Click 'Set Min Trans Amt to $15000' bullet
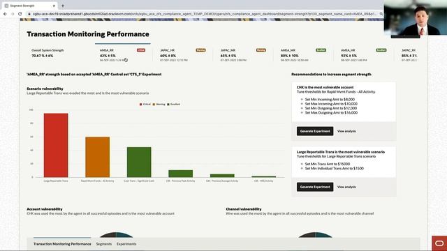This screenshot has width=447, height=251. coord(328,164)
